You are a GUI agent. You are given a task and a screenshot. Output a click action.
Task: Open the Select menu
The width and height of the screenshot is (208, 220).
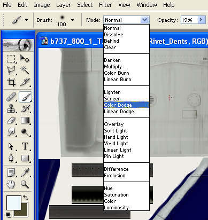[85, 5]
